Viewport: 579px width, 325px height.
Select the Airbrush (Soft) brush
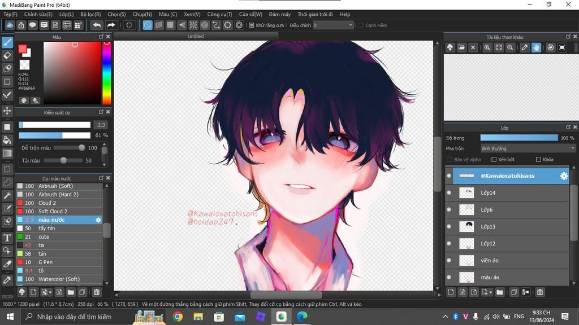point(59,186)
